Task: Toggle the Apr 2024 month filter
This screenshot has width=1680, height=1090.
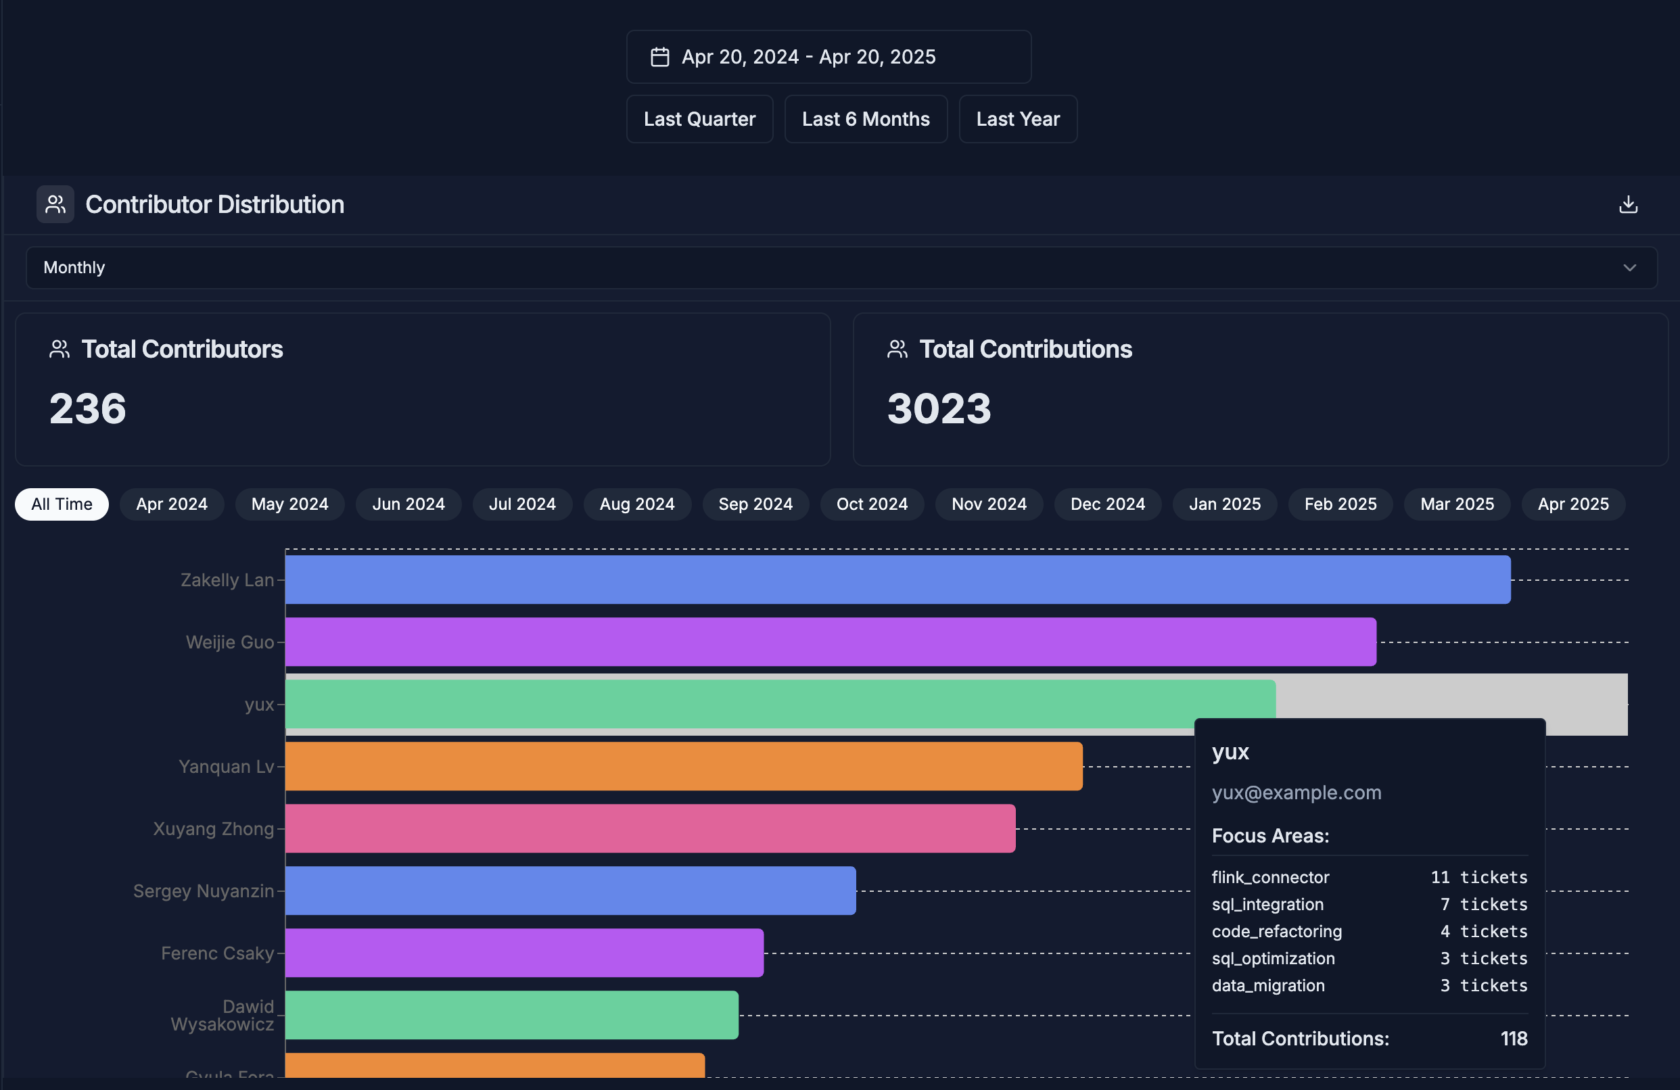Action: 172,504
